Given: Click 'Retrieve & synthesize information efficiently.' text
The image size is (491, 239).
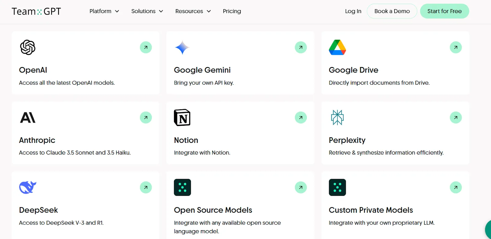Looking at the screenshot, I should tap(386, 153).
